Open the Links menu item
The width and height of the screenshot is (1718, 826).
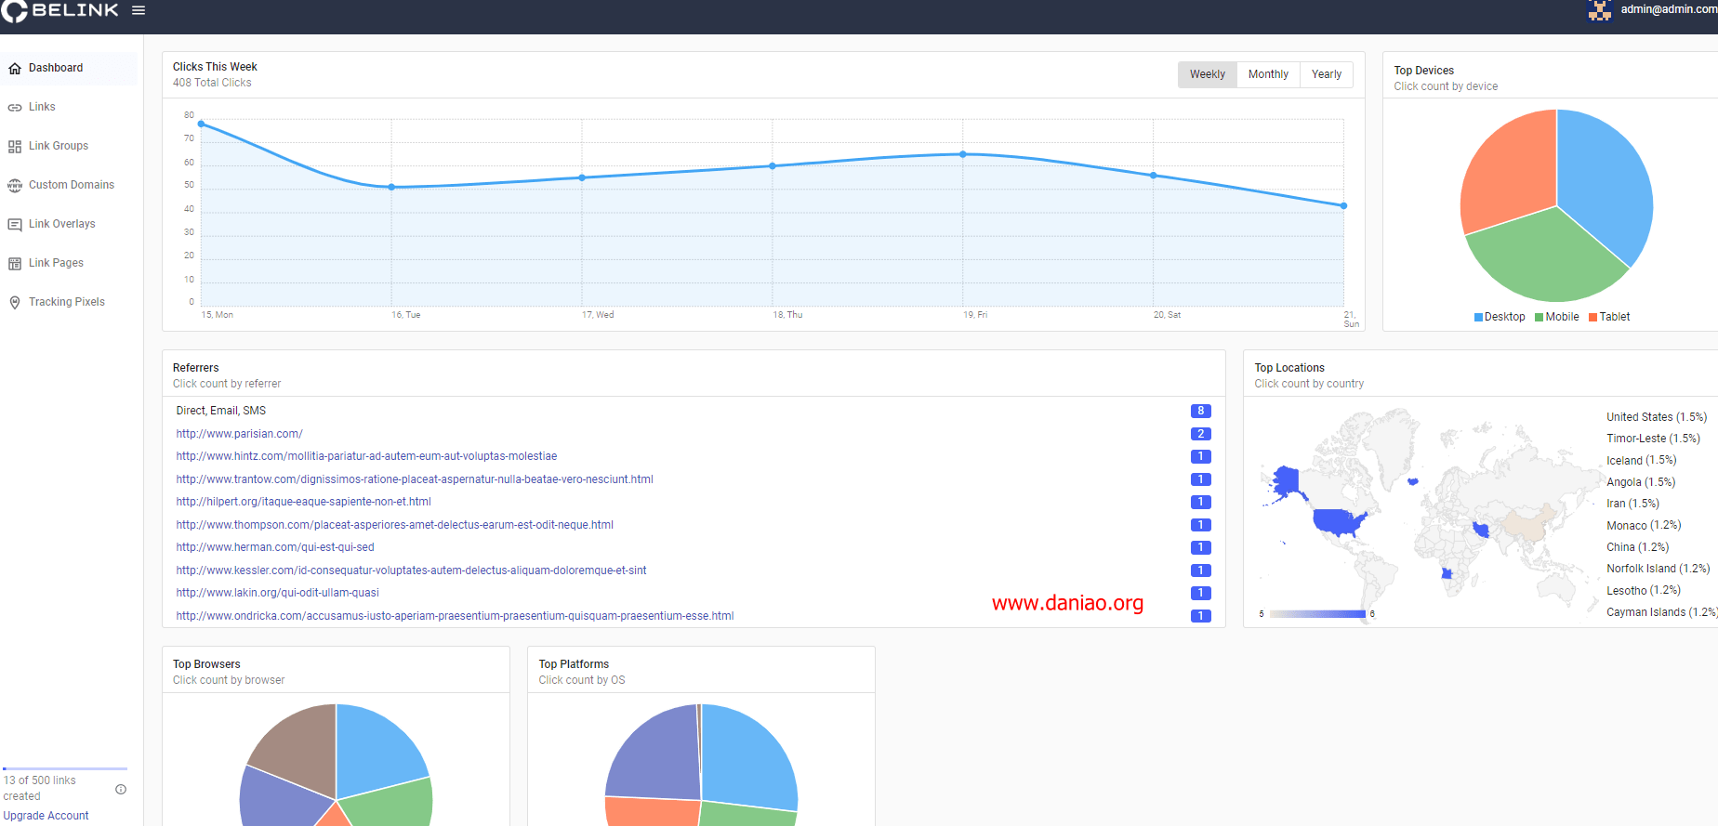[69, 107]
